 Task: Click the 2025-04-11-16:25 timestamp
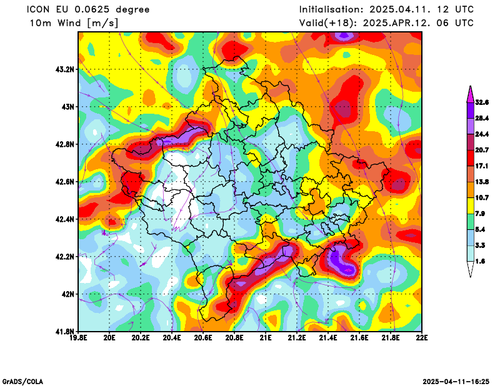(x=456, y=382)
